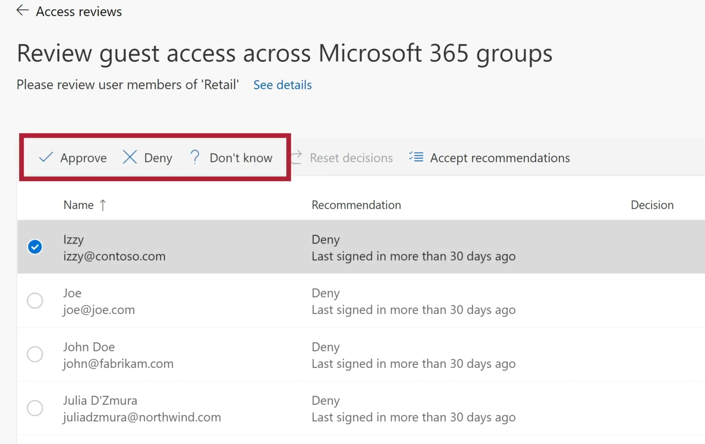Click the Deny recommendation in Izzy's row

[x=326, y=239]
